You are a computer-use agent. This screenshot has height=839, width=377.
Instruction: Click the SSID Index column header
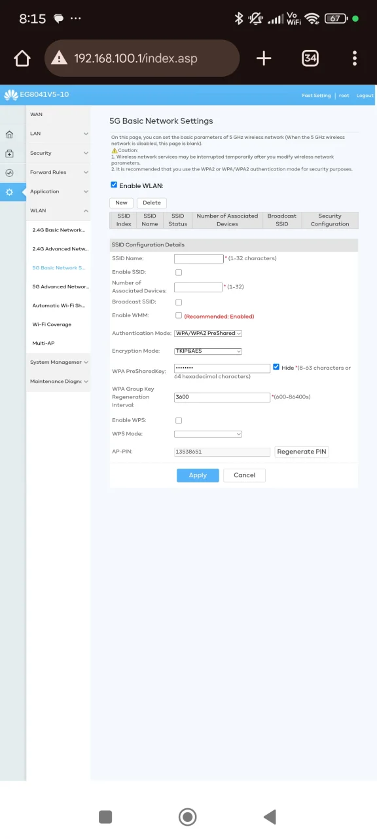(x=124, y=220)
